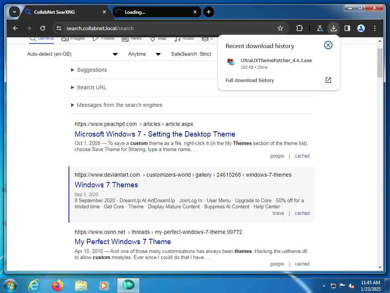Go back to the previous page
Image resolution: width=390 pixels, height=293 pixels.
[15, 28]
